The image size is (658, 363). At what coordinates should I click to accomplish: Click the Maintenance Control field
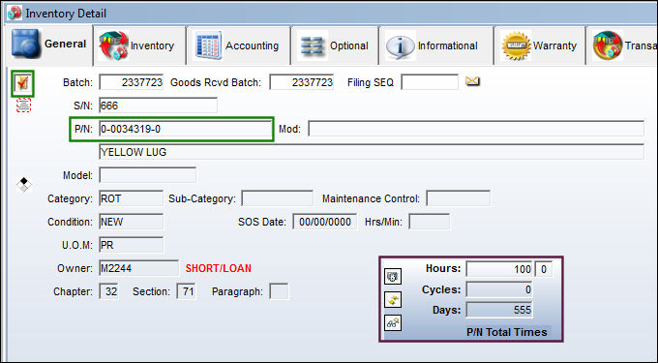click(x=459, y=198)
